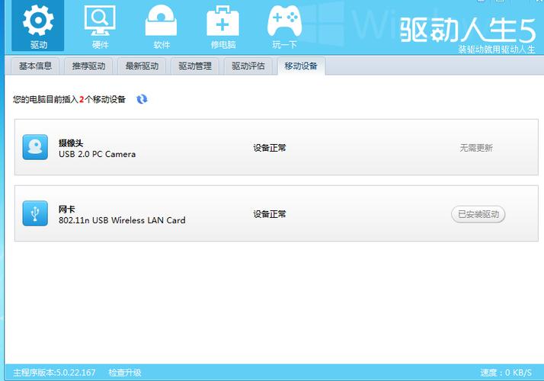Image resolution: width=544 pixels, height=381 pixels.
Task: Click the 已安装驱动 button for 网卡
Action: coord(478,214)
